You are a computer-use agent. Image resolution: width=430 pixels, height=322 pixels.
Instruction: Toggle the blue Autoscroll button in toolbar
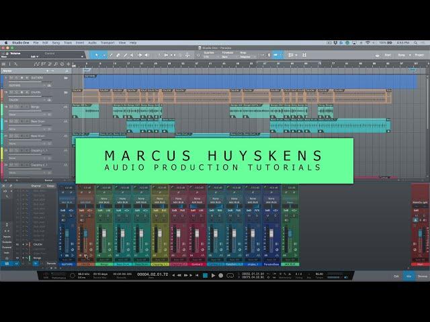pyautogui.click(x=276, y=55)
